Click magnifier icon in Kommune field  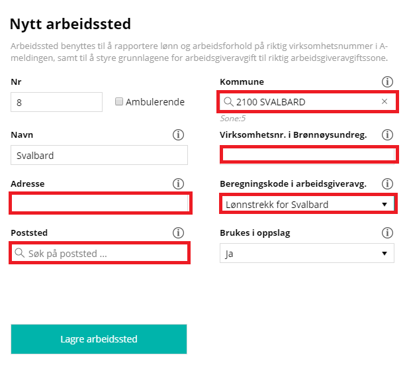(228, 101)
